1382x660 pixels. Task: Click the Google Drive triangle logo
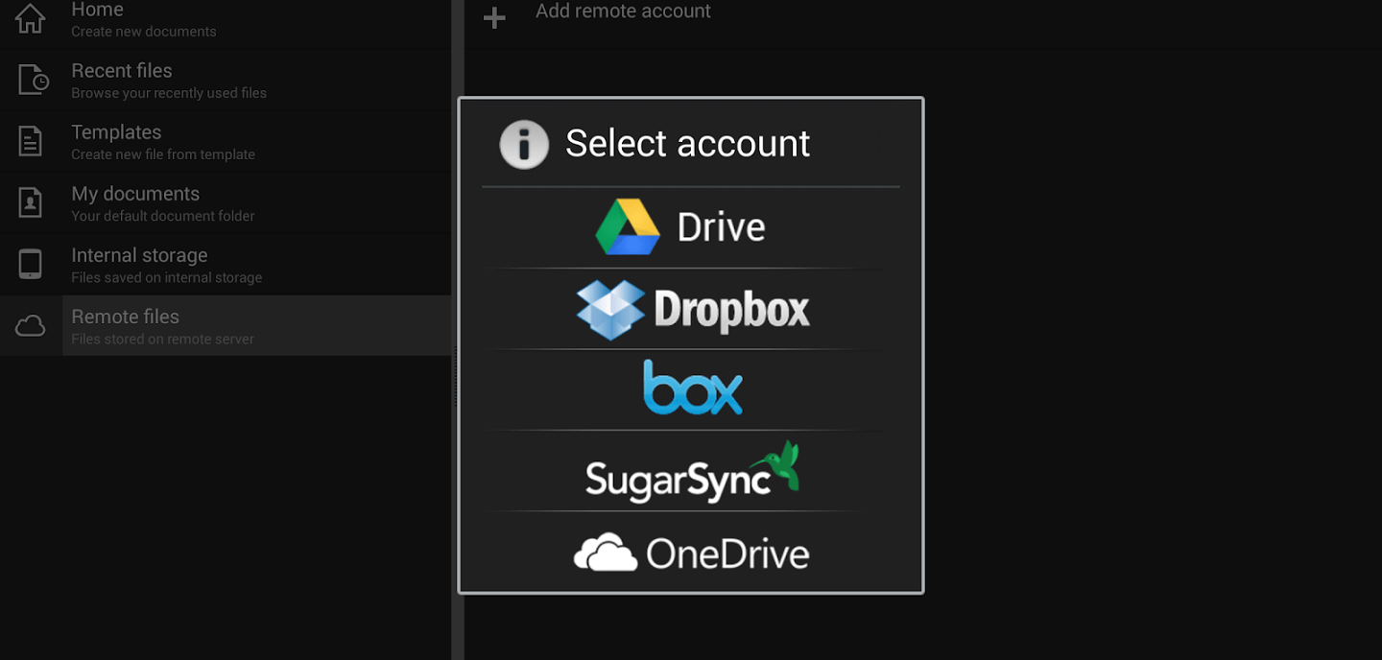click(628, 227)
